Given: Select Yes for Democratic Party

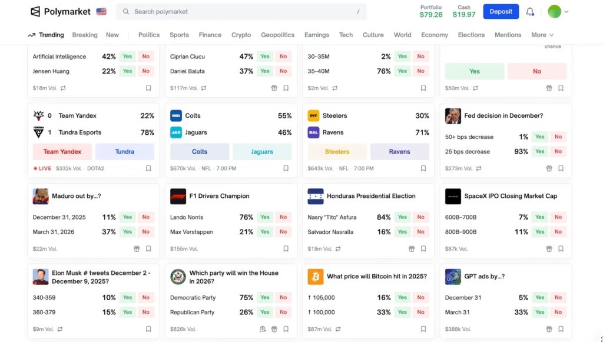Looking at the screenshot, I should point(265,298).
